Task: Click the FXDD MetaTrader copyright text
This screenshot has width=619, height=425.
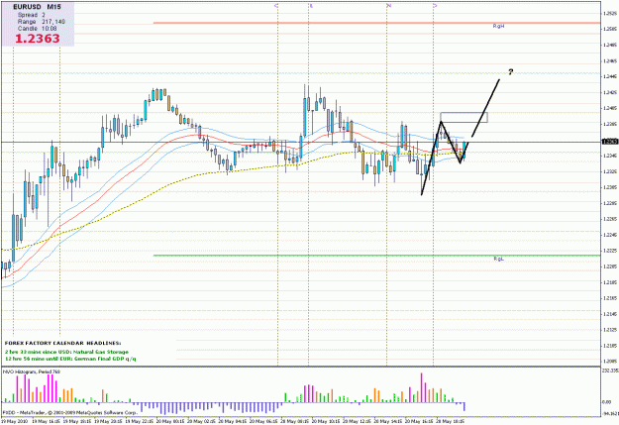Action: click(x=70, y=412)
